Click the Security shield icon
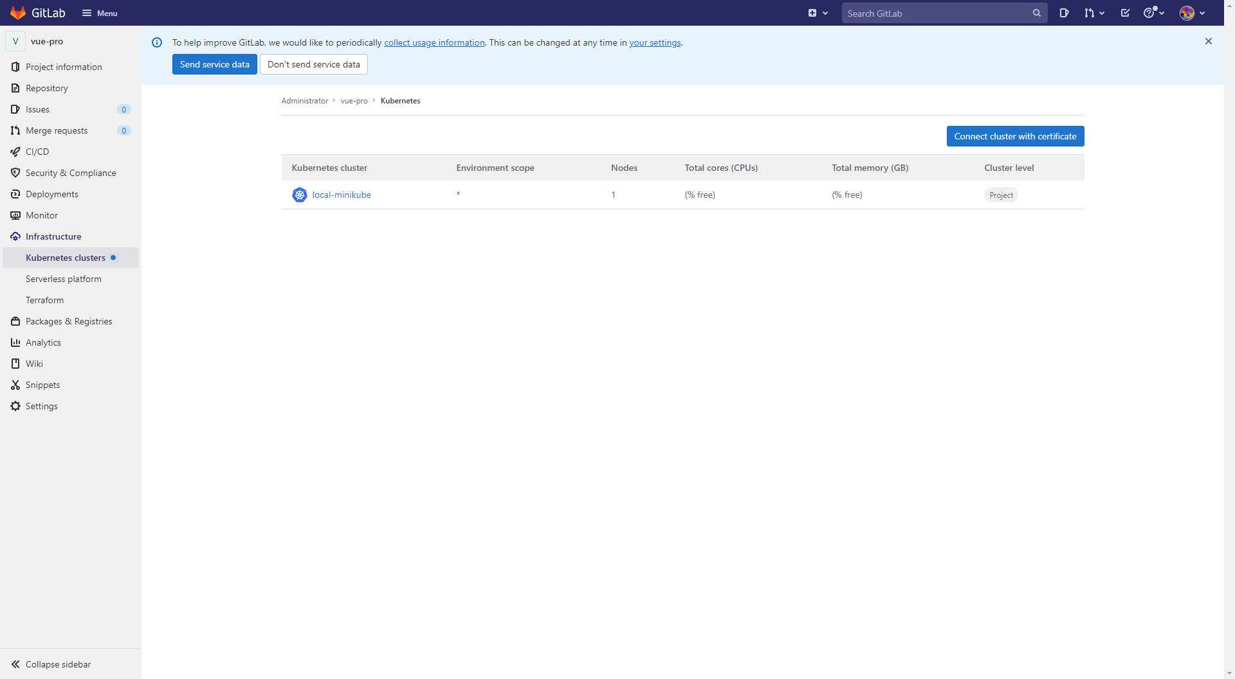This screenshot has width=1235, height=679. 15,173
